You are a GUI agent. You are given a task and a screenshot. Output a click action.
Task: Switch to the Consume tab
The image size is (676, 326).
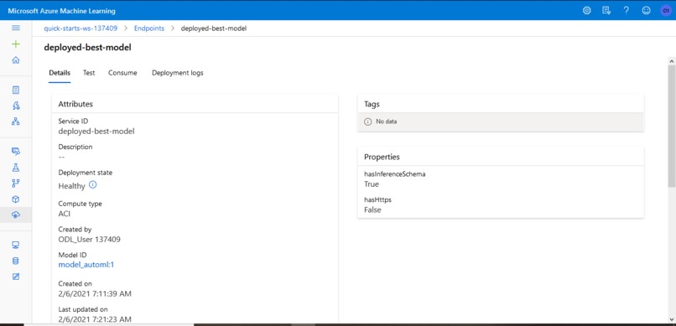[122, 73]
